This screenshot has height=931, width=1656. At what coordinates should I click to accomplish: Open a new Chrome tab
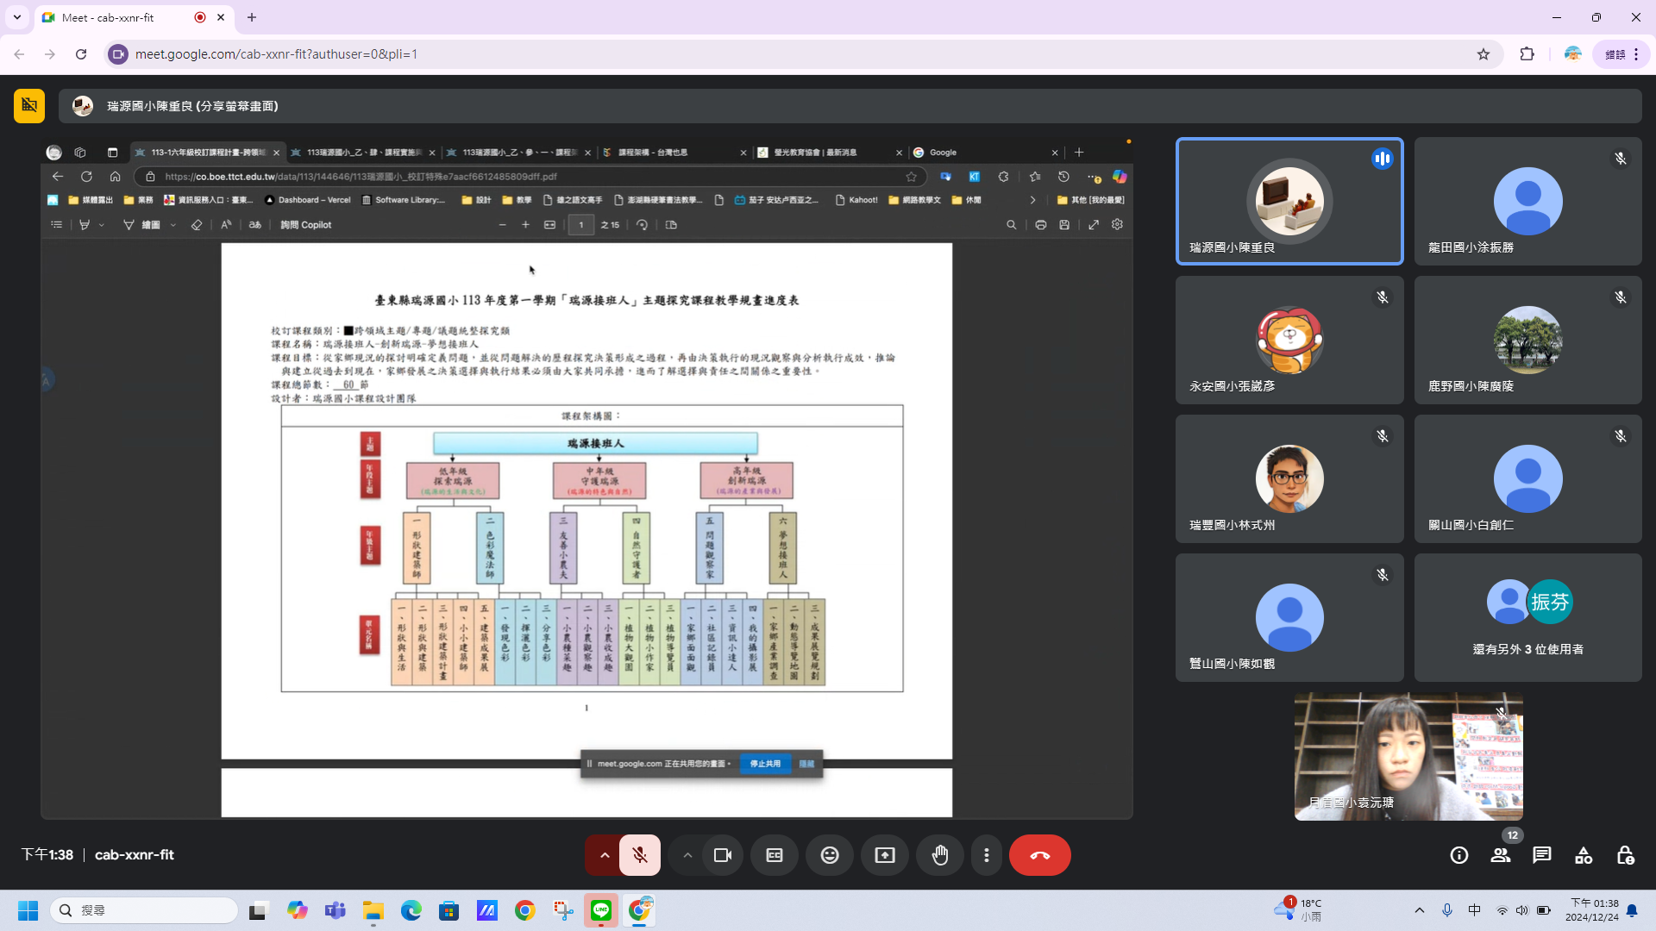(252, 17)
